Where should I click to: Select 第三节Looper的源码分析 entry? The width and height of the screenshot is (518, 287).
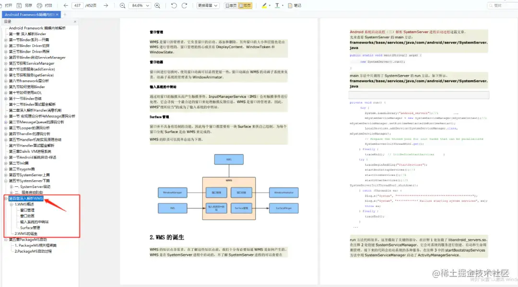coord(29,128)
